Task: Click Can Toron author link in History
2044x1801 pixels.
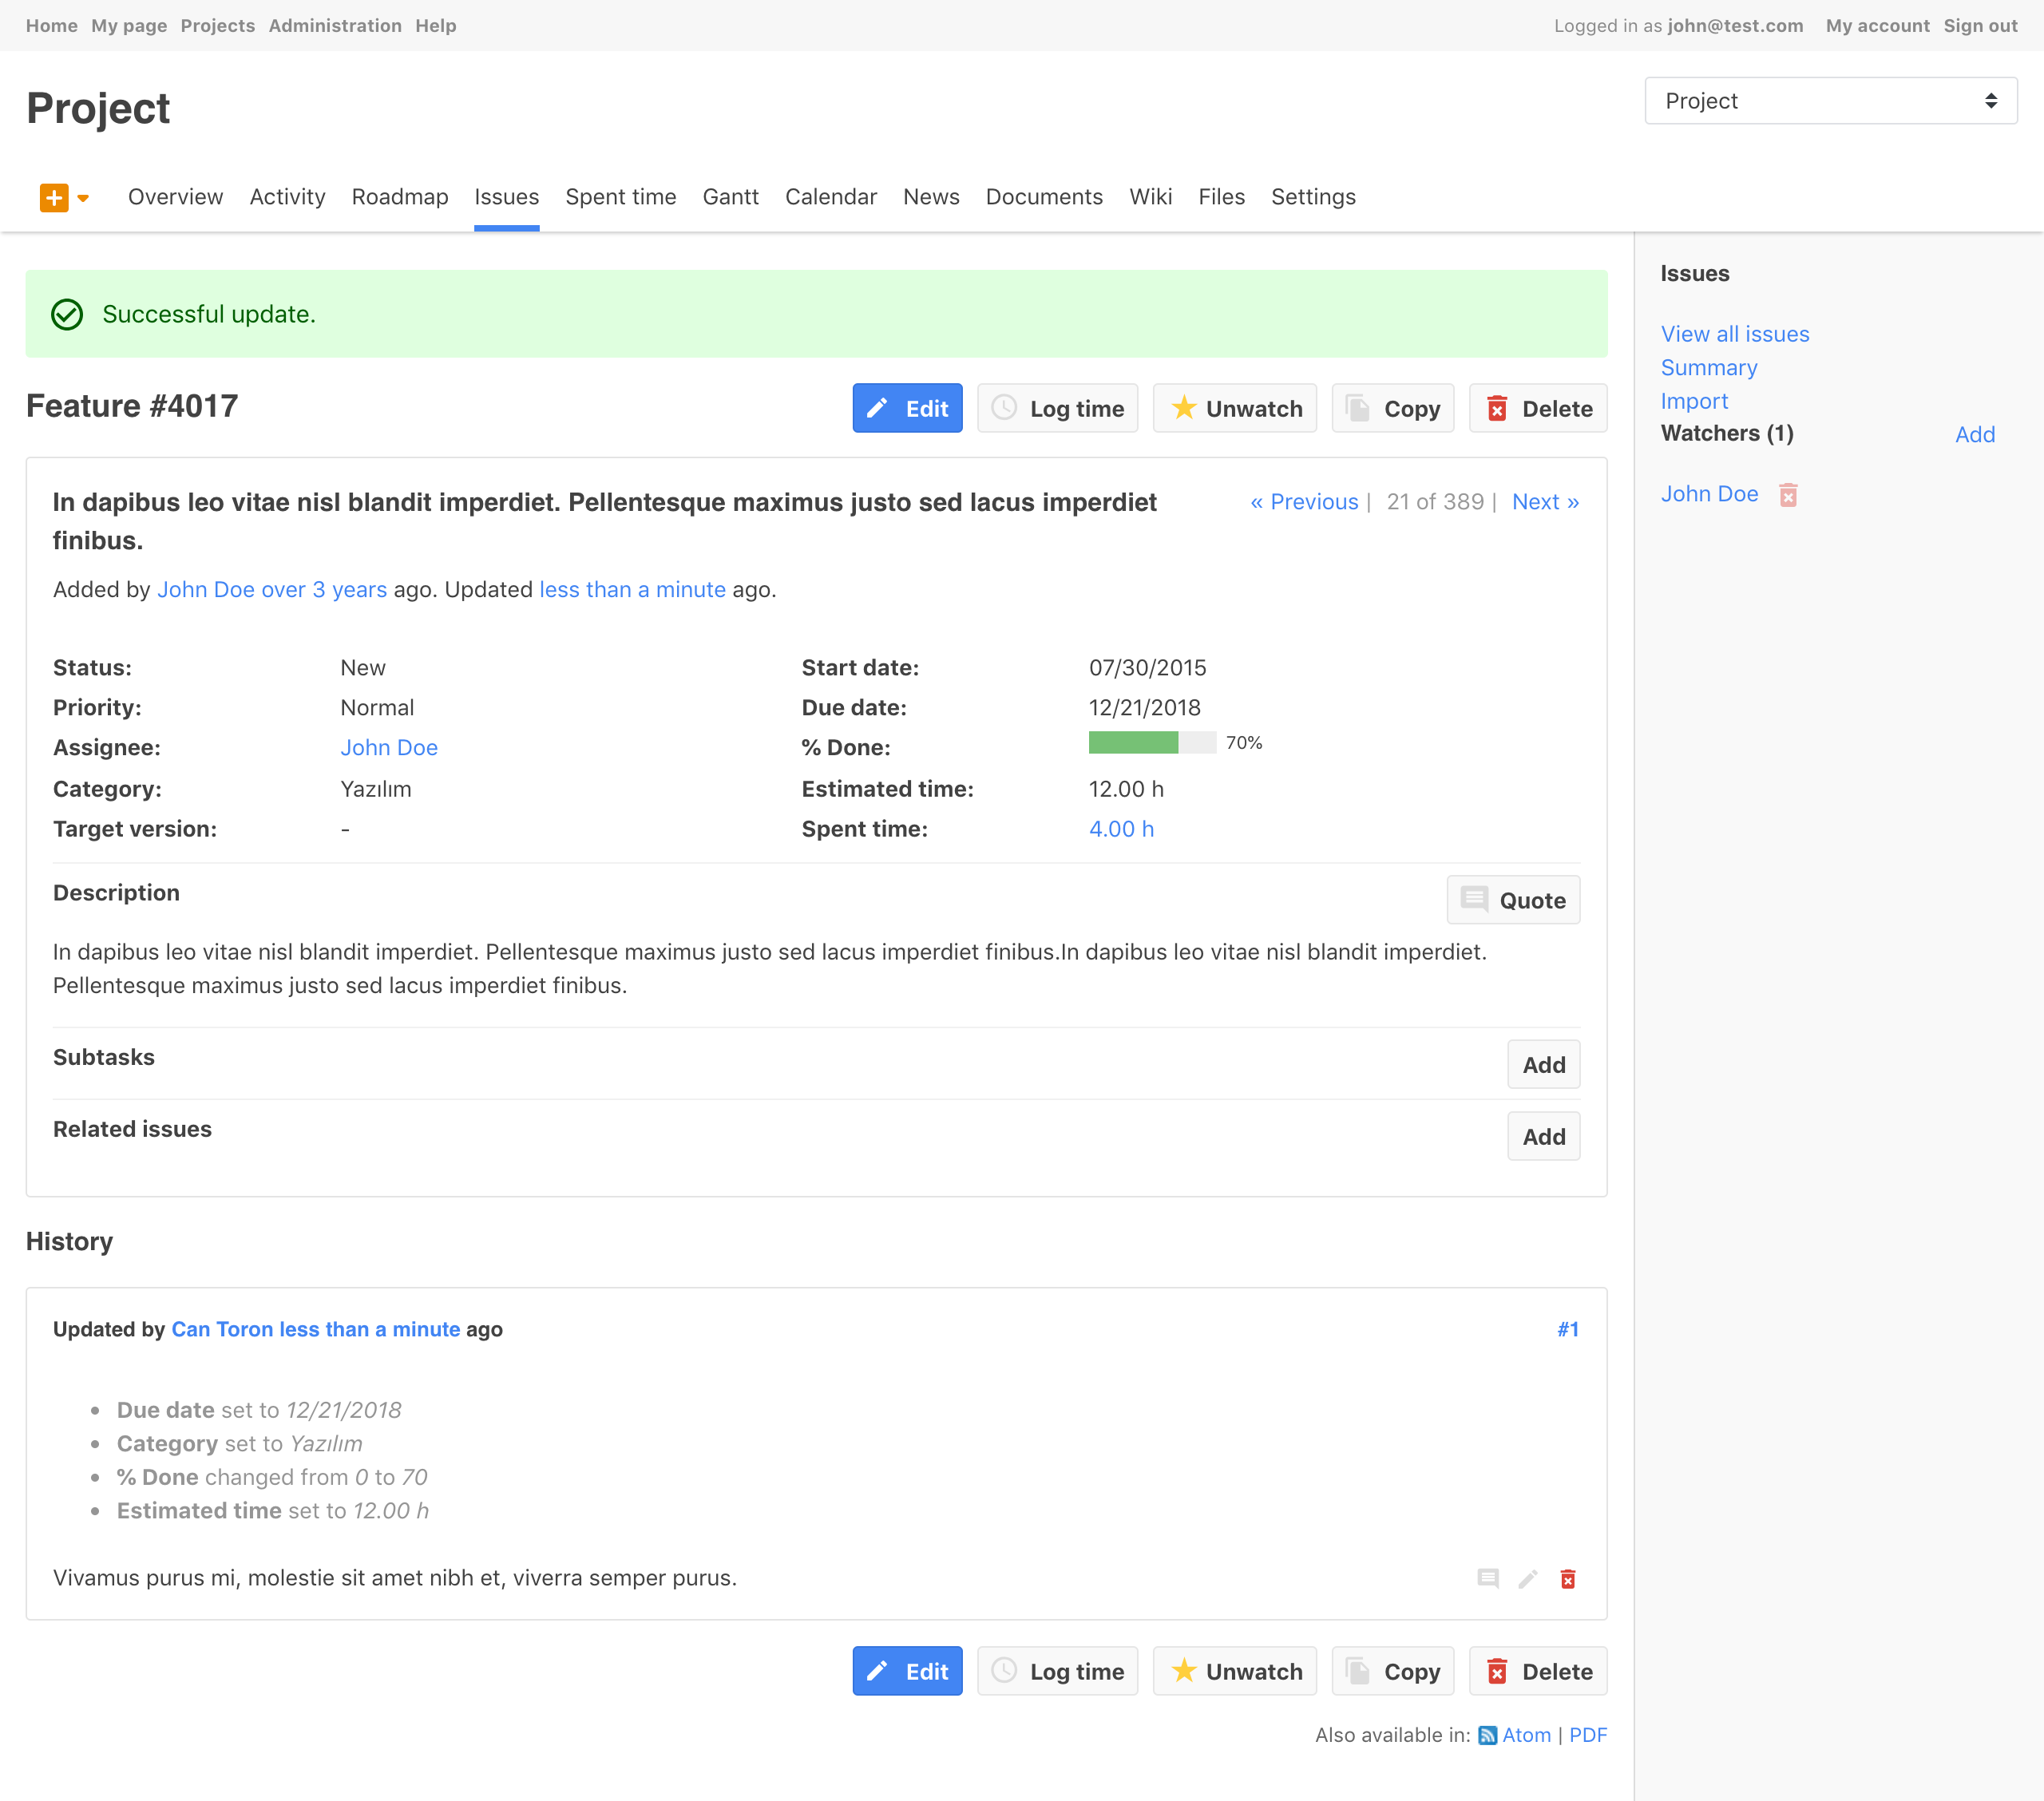Action: point(222,1329)
